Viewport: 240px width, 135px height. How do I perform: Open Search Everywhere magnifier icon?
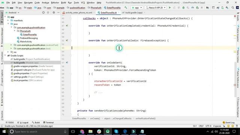(x=232, y=7)
